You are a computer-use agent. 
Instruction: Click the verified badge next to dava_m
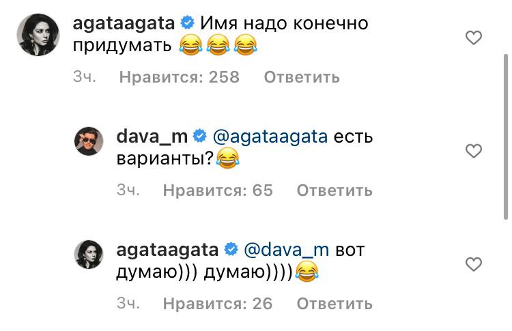[x=200, y=136]
